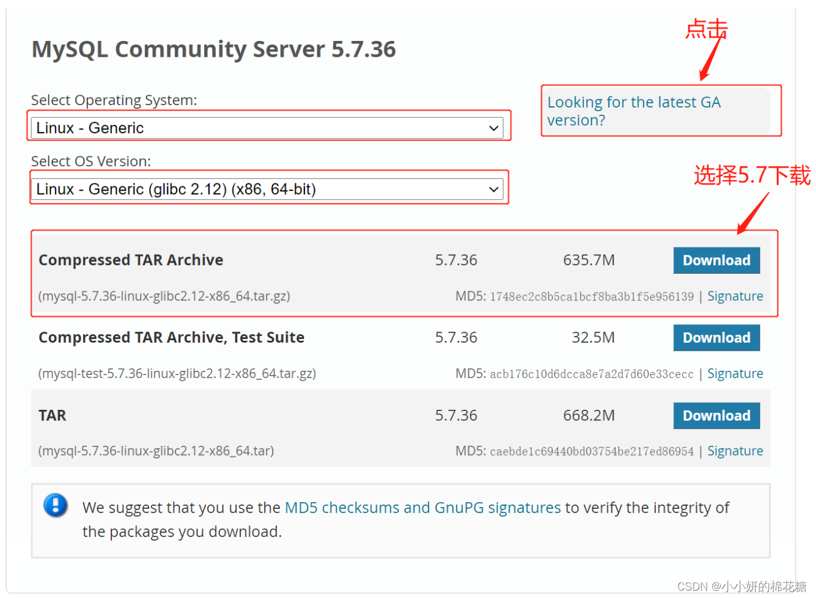Screen dimensions: 816x598
Task: Select the Compressed TAR Archive title text
Action: [x=131, y=260]
